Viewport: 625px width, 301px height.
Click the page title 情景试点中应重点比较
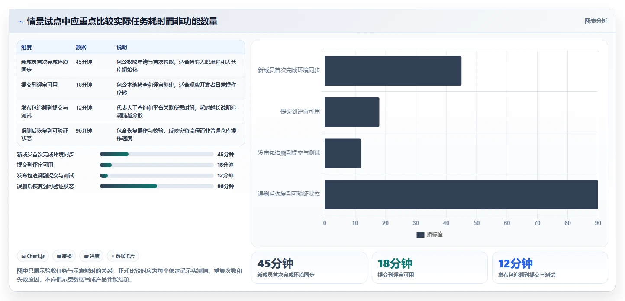[x=122, y=21]
